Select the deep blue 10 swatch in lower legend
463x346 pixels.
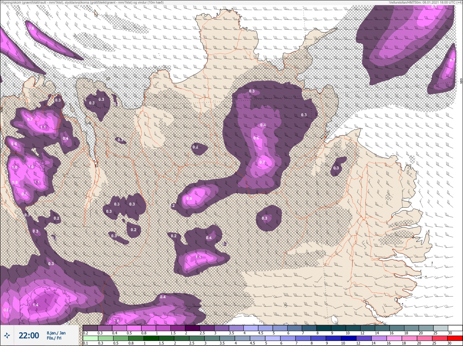click(349, 338)
